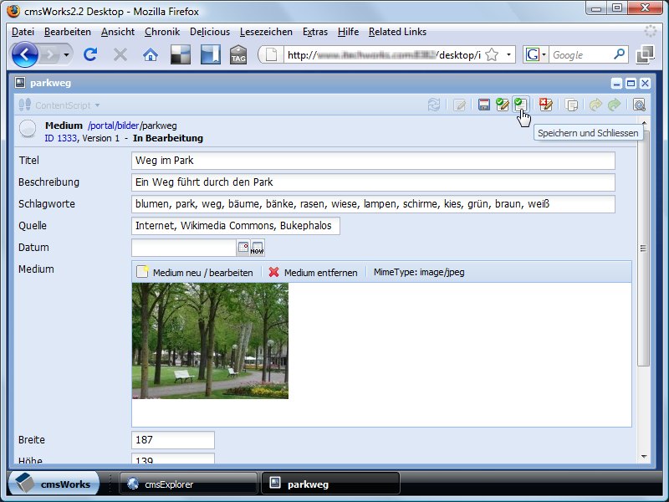Click Speichern und Schliessen icon
This screenshot has height=502, width=669.
tap(520, 105)
